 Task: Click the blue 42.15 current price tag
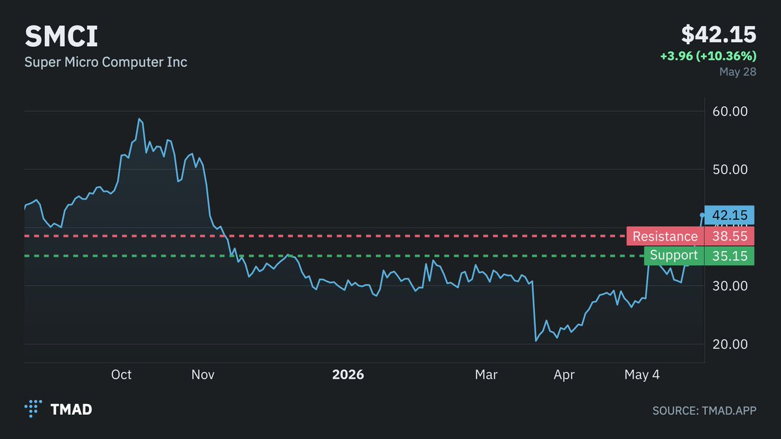[730, 215]
